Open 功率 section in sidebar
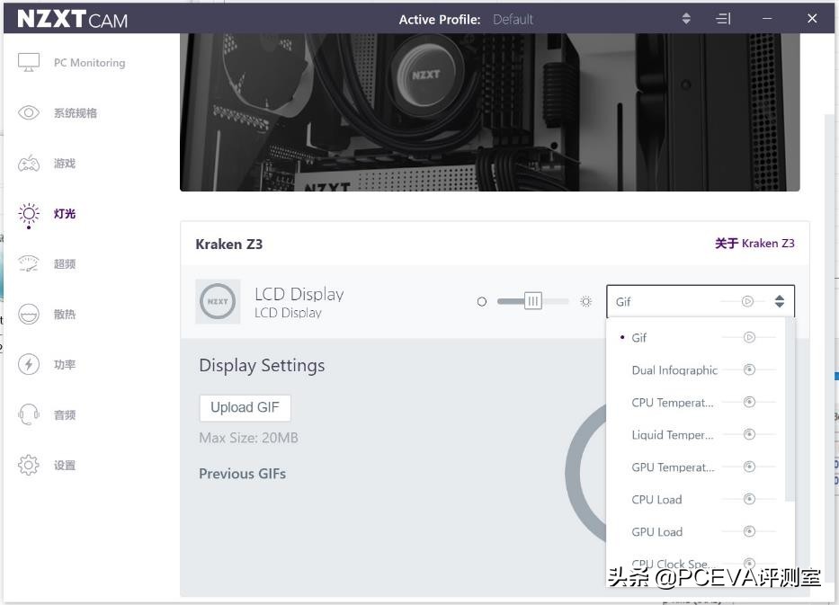The height and width of the screenshot is (605, 839). [65, 364]
